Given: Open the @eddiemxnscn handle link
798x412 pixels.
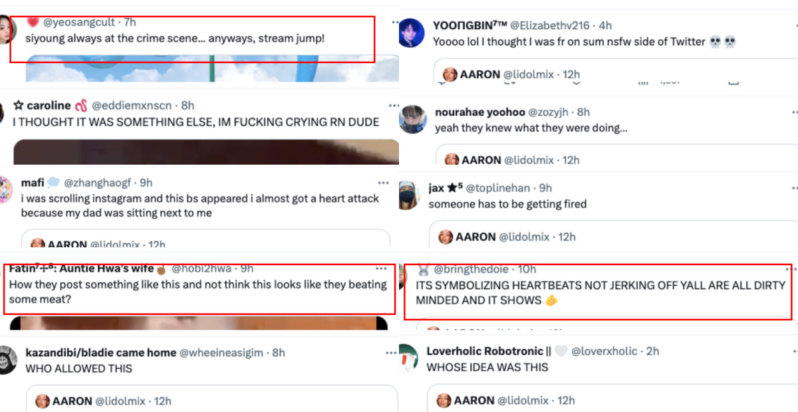Looking at the screenshot, I should [x=132, y=105].
